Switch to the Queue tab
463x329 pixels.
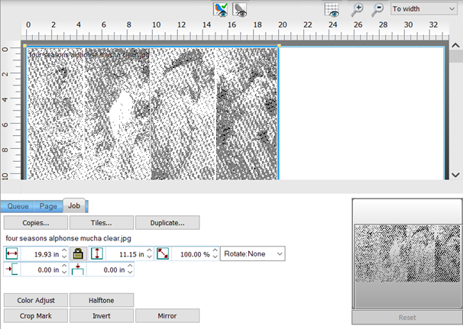[x=18, y=206]
